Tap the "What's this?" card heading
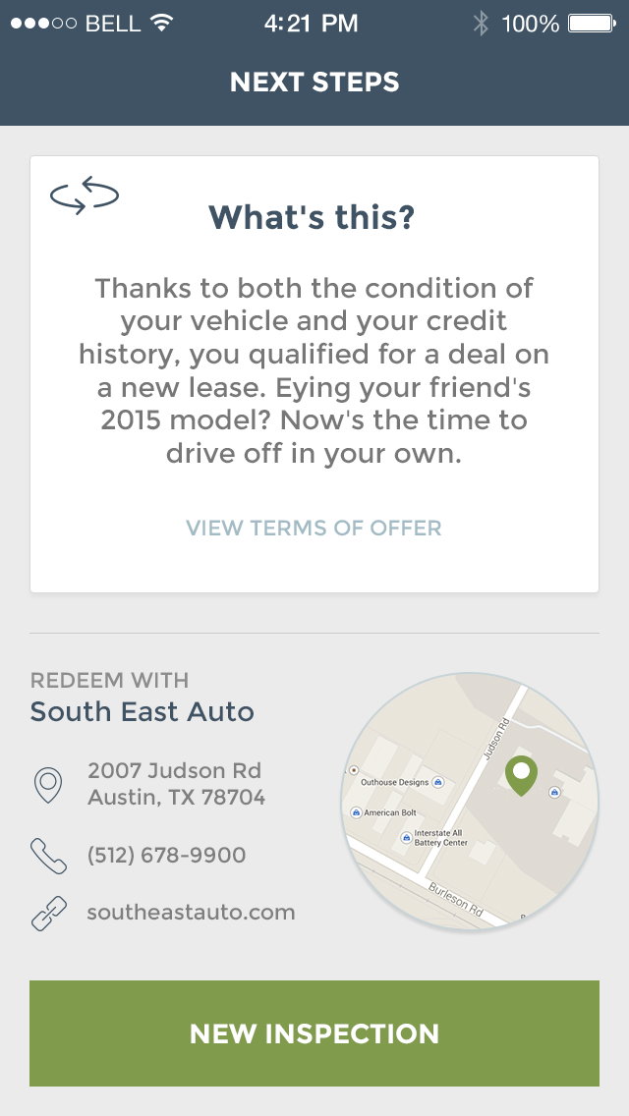The width and height of the screenshot is (629, 1116). [x=313, y=218]
